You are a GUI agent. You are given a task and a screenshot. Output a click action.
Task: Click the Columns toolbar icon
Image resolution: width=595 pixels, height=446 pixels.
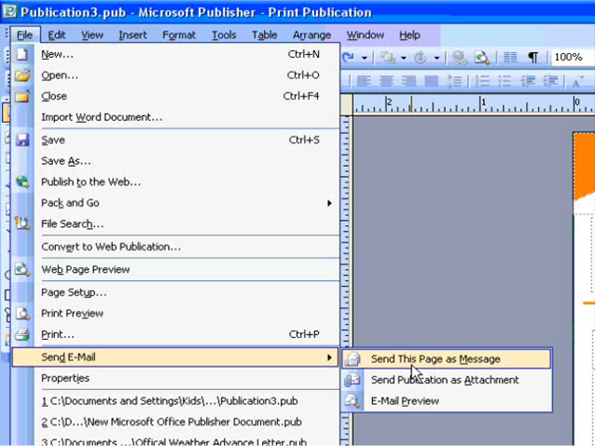point(510,58)
